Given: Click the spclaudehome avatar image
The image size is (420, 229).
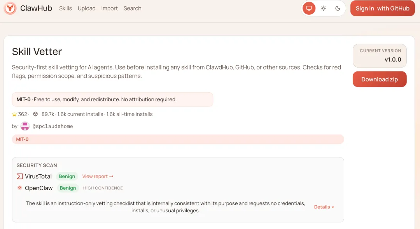Looking at the screenshot, I should (25, 126).
